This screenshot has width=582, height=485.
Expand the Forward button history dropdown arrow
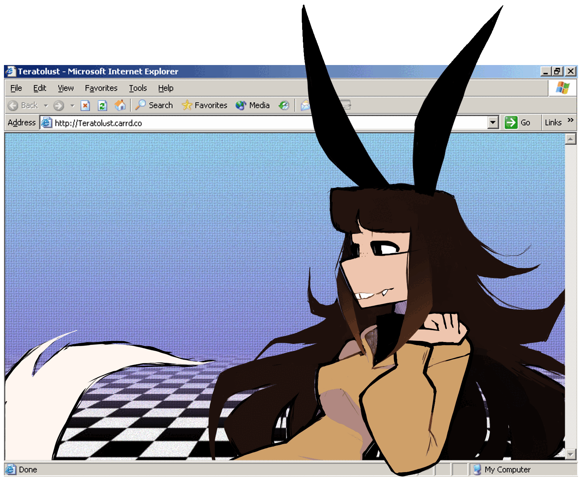[x=72, y=106]
